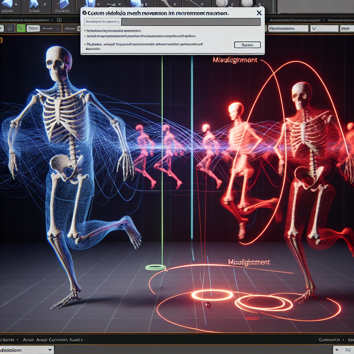
Task: Toggle the orange marker at the viewport's left edge
Action: point(1,40)
